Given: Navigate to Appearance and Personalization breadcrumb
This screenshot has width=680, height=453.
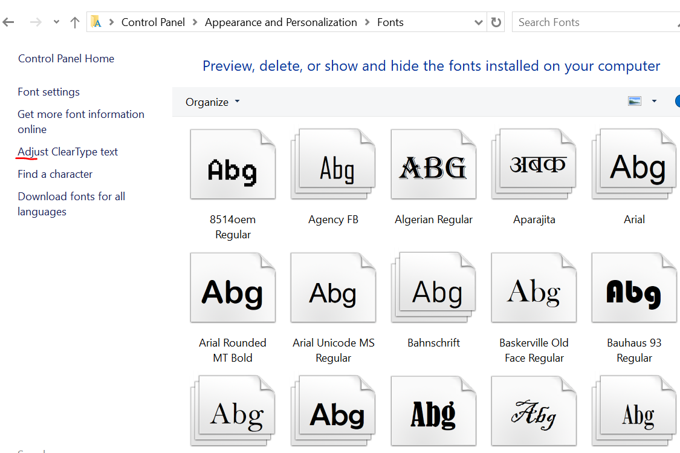Looking at the screenshot, I should coord(281,22).
